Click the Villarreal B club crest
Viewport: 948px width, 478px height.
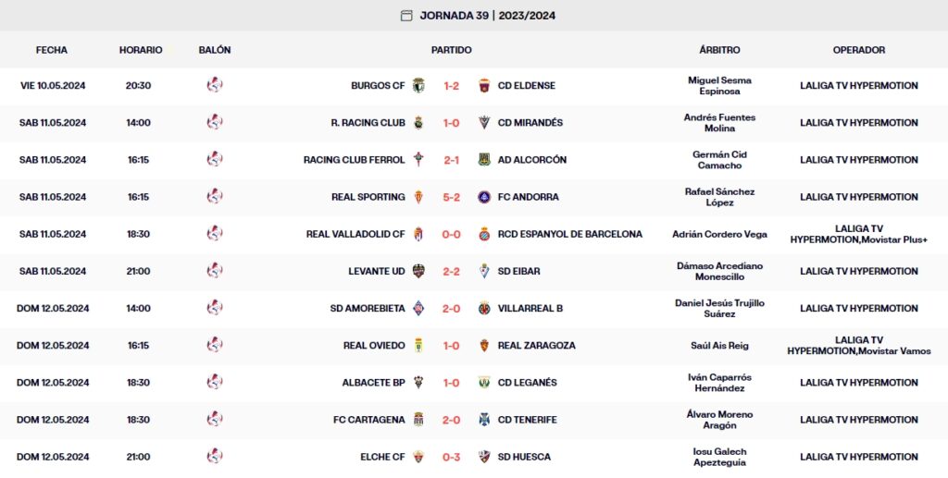[x=483, y=308]
